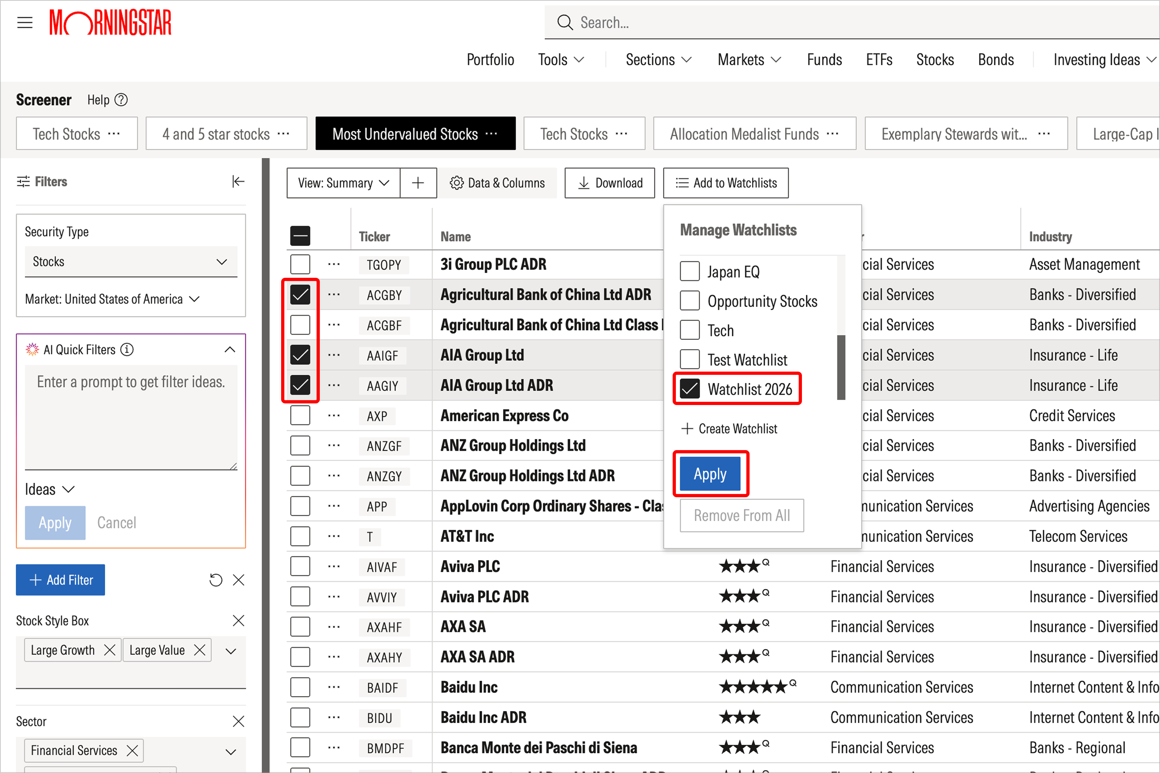Viewport: 1160px width, 773px height.
Task: Collapse the AI Quick Filters section
Action: 230,349
